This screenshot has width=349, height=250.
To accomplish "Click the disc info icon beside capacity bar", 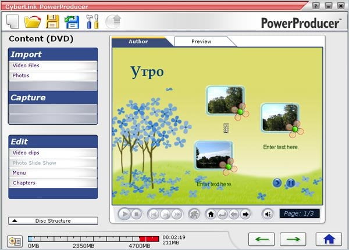I will coord(15,241).
